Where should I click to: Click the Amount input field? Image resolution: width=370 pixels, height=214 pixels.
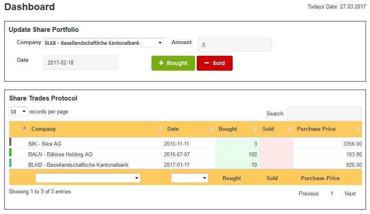tap(235, 45)
